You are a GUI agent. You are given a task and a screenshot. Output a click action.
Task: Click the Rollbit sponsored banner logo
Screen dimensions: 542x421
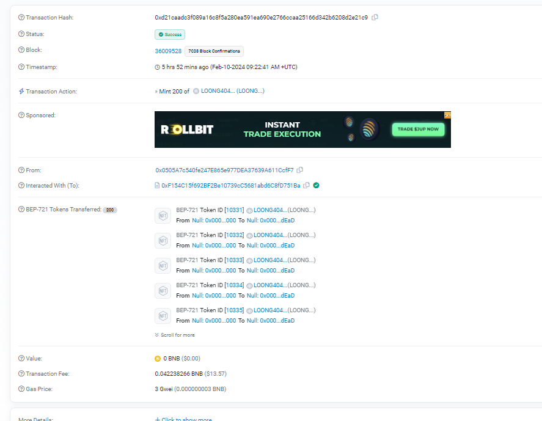click(187, 130)
